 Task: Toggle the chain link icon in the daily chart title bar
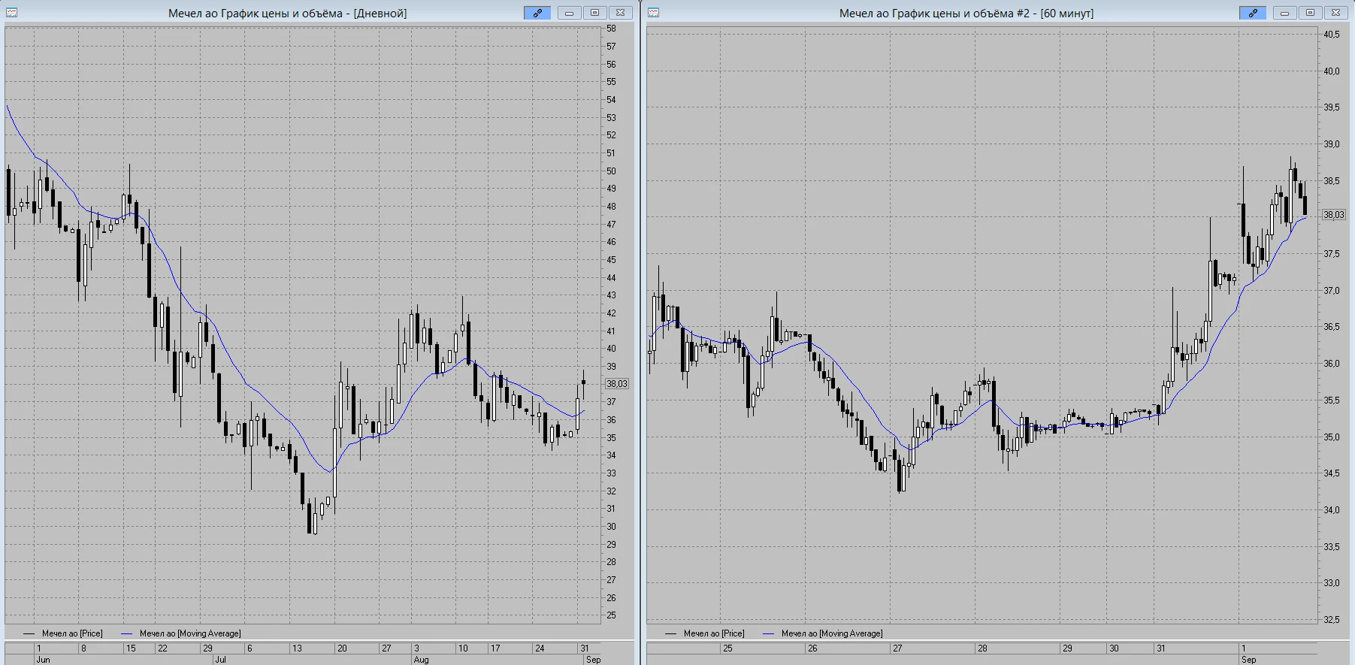click(x=537, y=13)
